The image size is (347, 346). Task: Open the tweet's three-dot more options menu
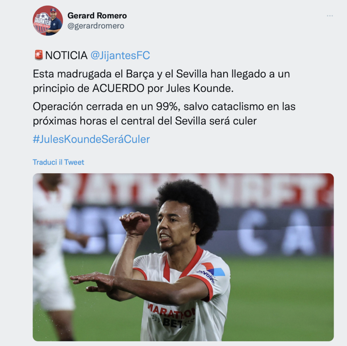point(330,16)
